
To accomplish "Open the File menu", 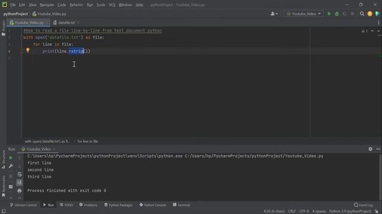I will [13, 5].
